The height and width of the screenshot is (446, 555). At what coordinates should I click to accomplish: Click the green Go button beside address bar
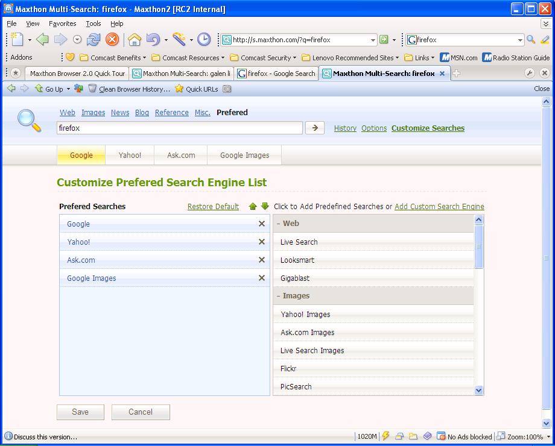pos(384,40)
